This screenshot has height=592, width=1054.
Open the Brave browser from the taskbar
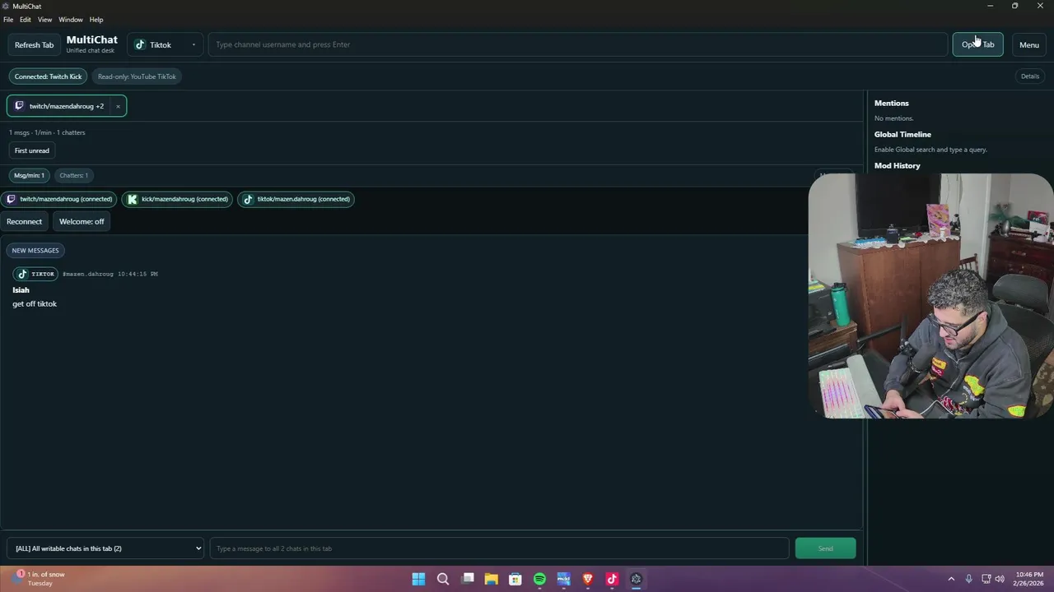(588, 579)
